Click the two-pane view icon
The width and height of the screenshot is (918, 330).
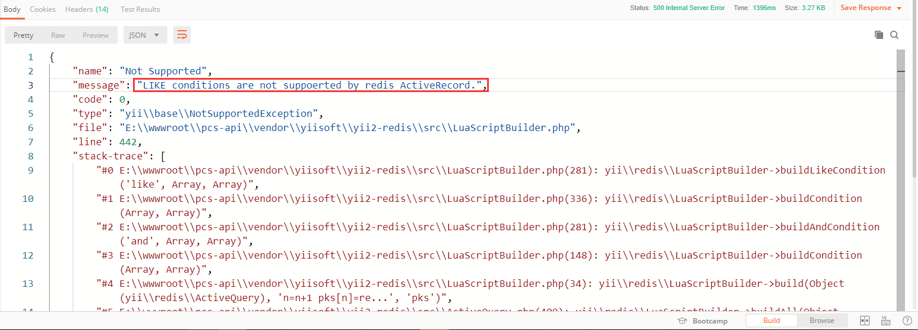[864, 321]
